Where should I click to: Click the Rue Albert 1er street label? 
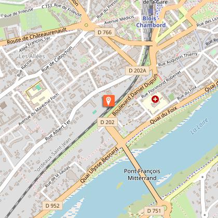tap(58, 130)
